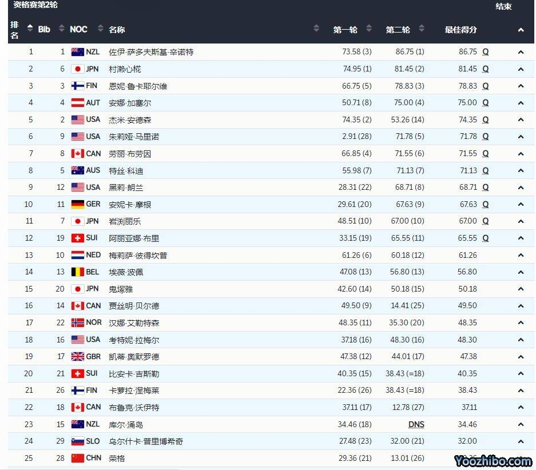Image resolution: width=536 pixels, height=470 pixels.
Task: Select the 资格赛第2轮 heading
Action: tap(35, 5)
